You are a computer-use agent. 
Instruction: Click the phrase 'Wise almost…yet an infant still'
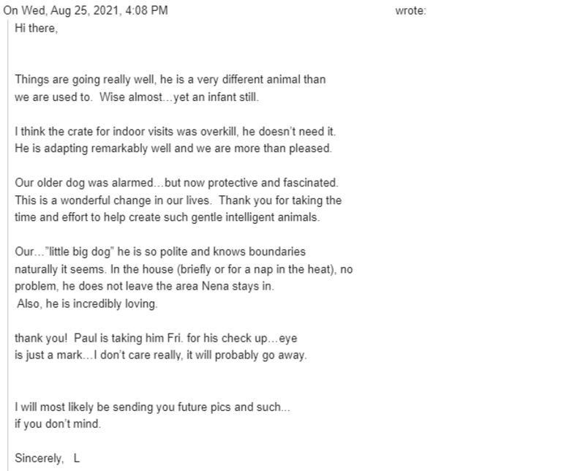tap(178, 97)
